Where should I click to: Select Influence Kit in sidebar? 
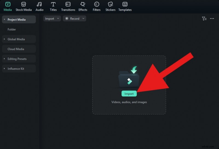pyautogui.click(x=19, y=68)
